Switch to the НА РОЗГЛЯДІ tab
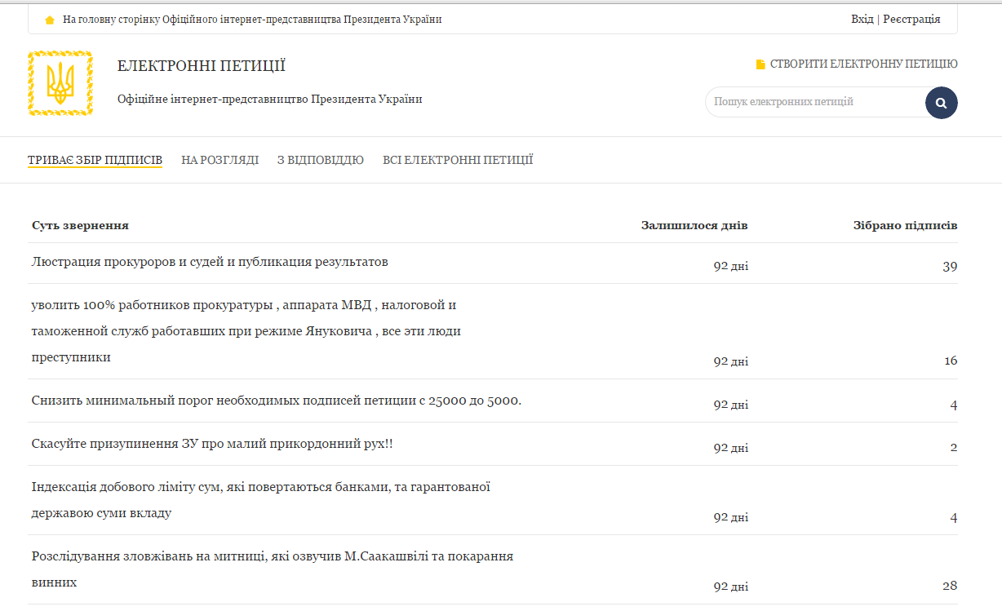1002x611 pixels. point(220,160)
